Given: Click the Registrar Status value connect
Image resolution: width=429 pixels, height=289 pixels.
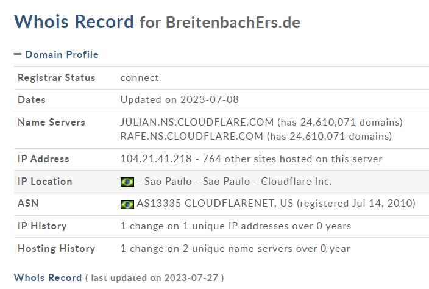Looking at the screenshot, I should click(x=140, y=78).
